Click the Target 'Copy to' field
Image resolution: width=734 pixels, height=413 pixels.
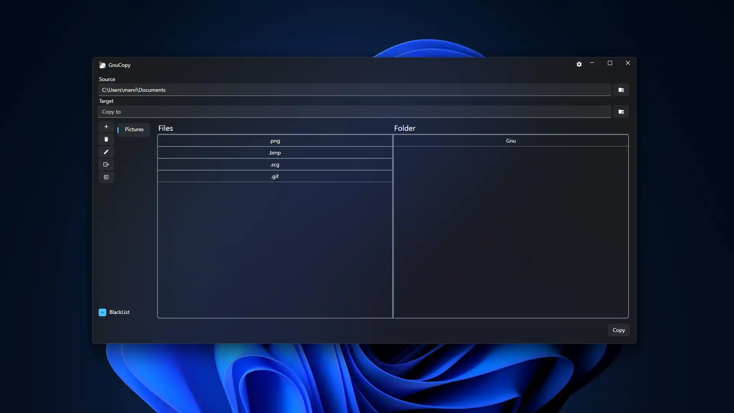(354, 112)
